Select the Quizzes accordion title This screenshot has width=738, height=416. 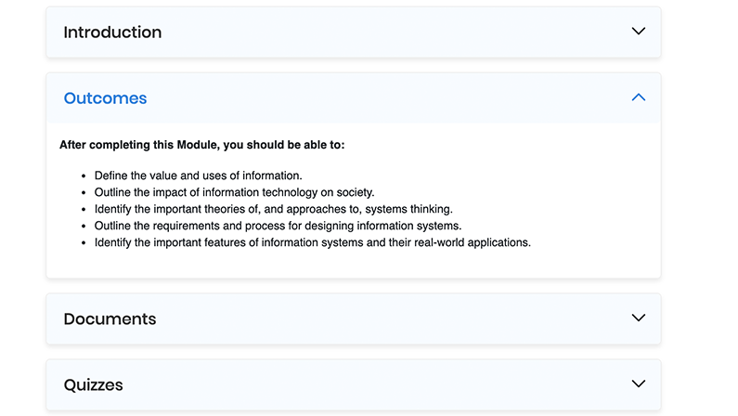click(93, 384)
